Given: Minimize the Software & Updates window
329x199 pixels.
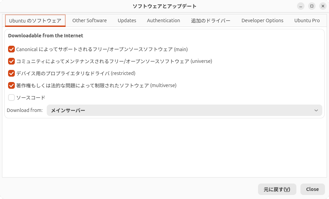Looking at the screenshot, I should 301,6.
